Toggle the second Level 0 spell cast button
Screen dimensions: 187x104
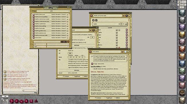pos(117,32)
